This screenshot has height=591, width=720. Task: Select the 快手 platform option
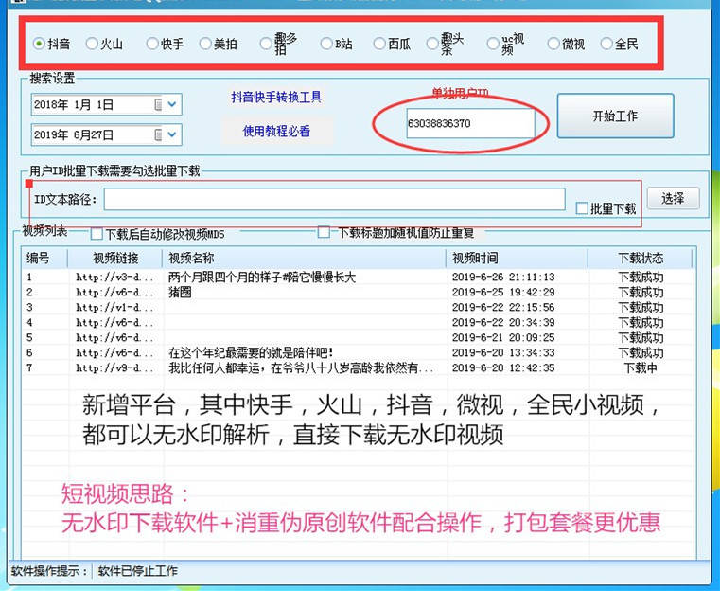(152, 44)
